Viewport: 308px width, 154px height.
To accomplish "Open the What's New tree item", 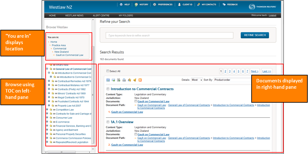I will [62, 65].
